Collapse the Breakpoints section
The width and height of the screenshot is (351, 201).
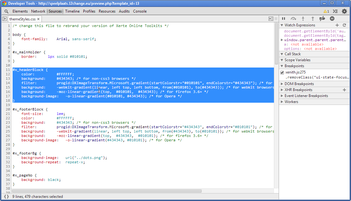point(282,66)
